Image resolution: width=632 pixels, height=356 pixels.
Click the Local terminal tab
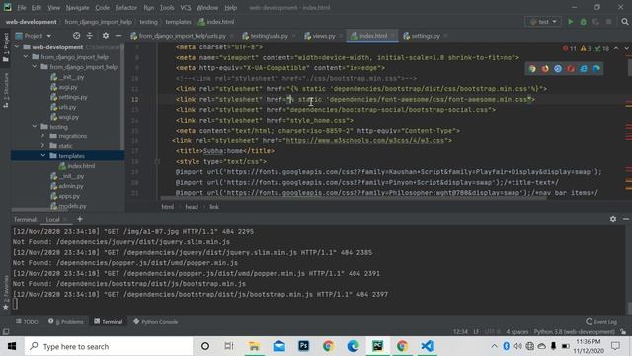(x=52, y=219)
